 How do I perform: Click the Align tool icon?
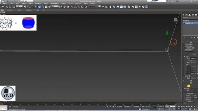(x=106, y=7)
